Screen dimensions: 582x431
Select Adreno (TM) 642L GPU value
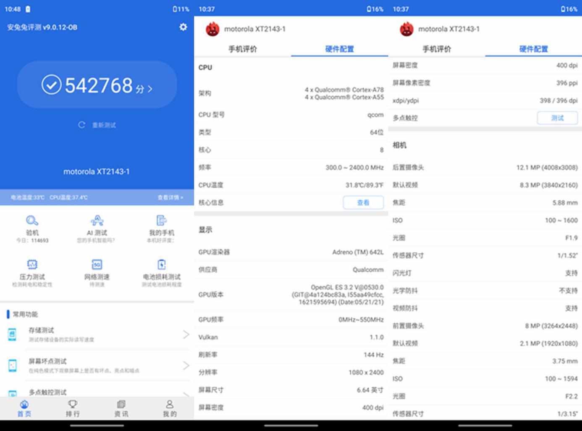coord(358,252)
